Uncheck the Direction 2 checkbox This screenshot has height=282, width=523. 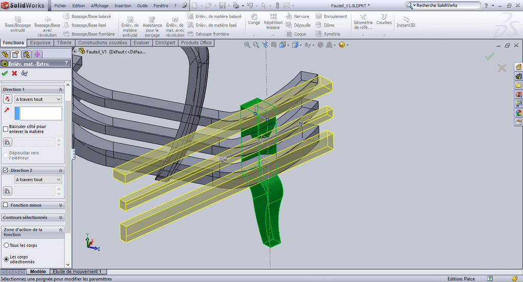(x=5, y=170)
